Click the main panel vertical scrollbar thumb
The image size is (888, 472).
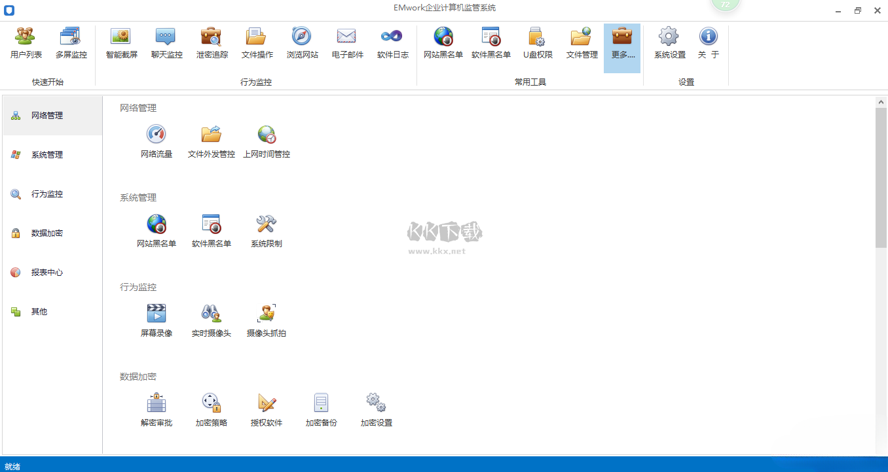click(881, 178)
